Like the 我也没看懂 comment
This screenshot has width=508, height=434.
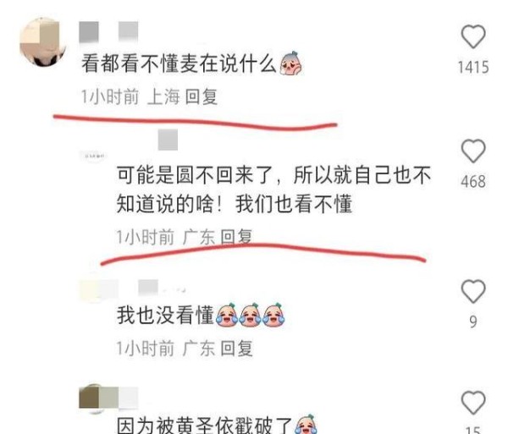(473, 291)
